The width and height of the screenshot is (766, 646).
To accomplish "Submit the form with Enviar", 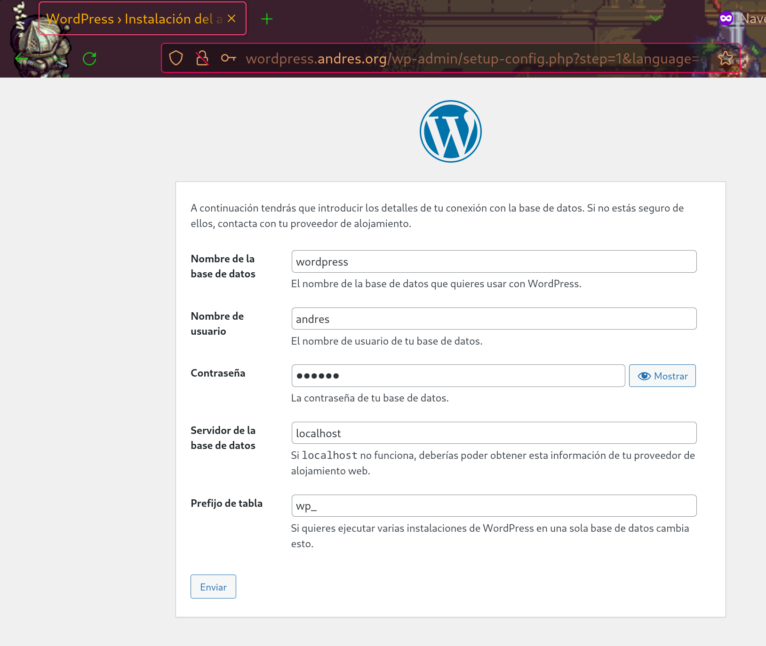I will pyautogui.click(x=213, y=587).
